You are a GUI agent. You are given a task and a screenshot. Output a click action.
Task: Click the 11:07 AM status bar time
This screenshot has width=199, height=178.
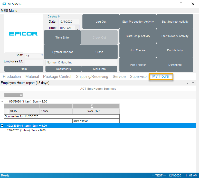coord(191,175)
